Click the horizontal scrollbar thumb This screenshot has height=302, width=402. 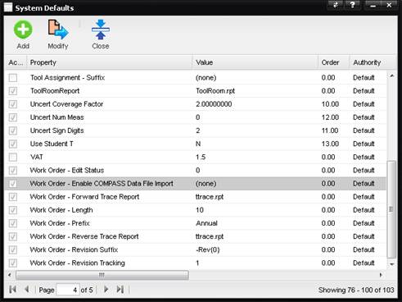point(102,275)
